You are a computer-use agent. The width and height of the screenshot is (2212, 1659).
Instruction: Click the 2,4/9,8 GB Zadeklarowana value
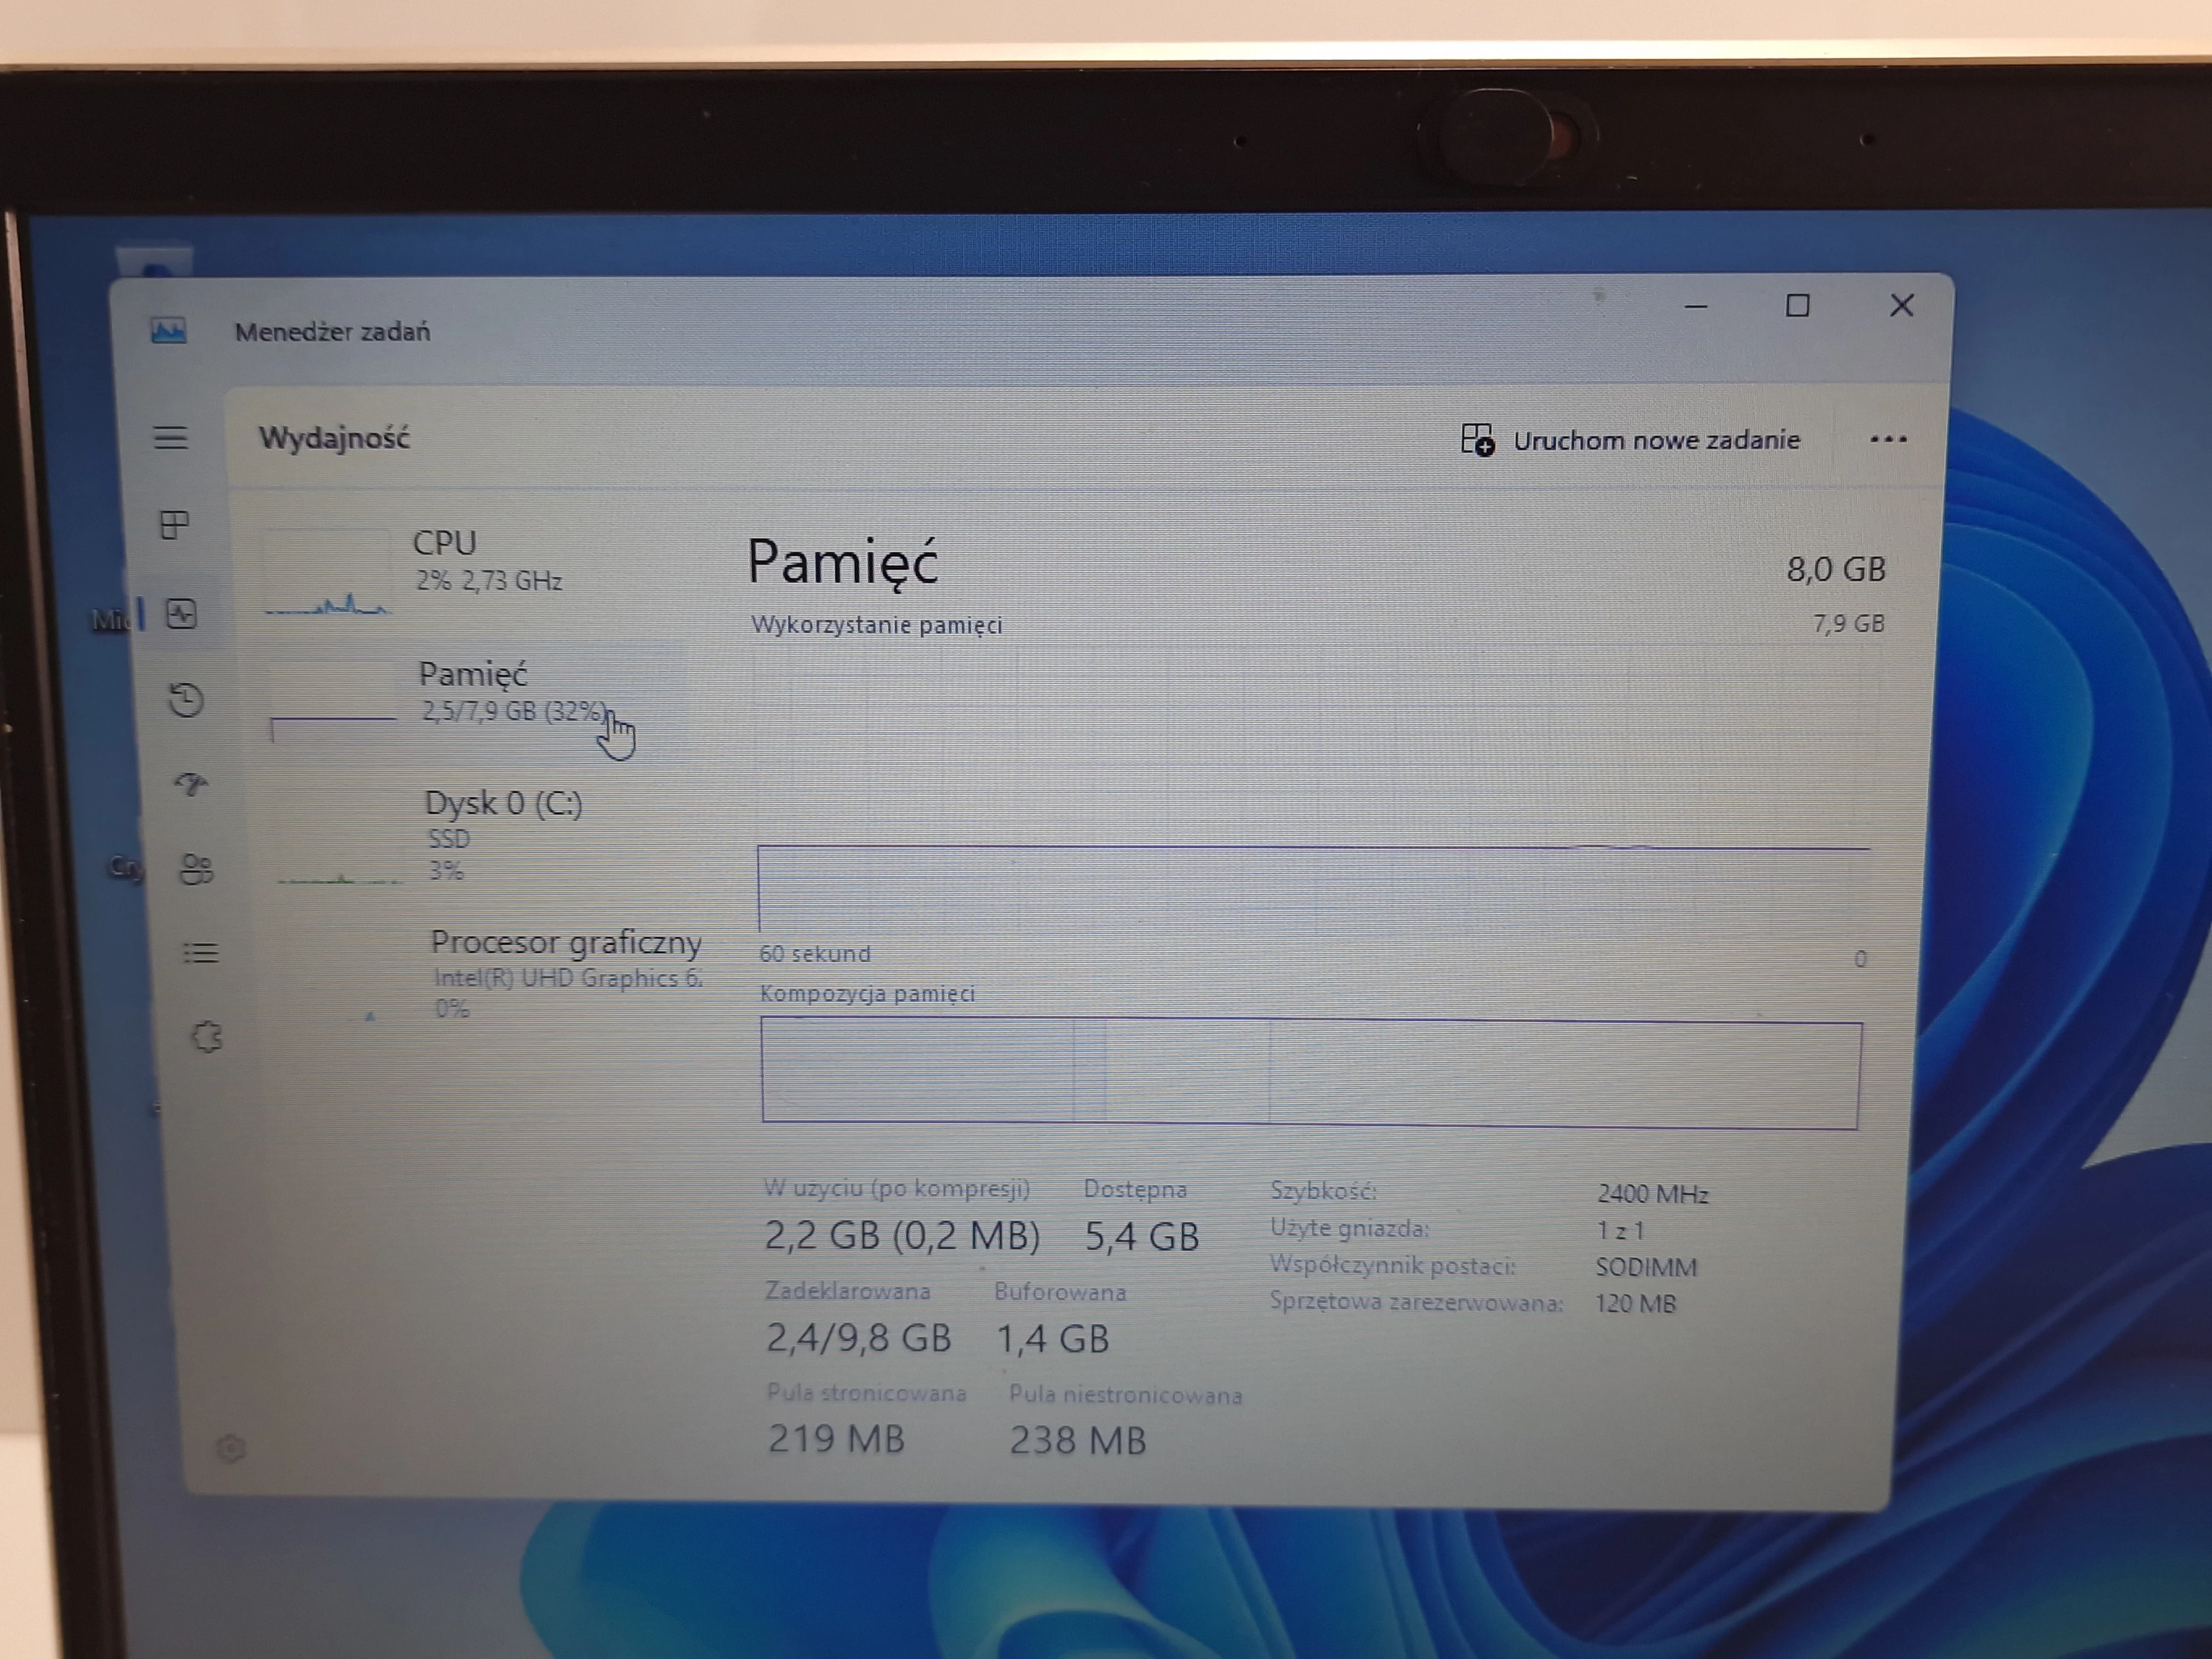pyautogui.click(x=858, y=1338)
